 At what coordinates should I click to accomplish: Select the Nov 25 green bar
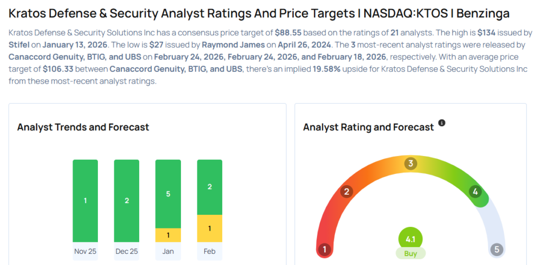86,200
